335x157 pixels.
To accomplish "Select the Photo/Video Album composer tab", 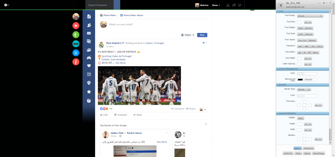I will point(132,15).
